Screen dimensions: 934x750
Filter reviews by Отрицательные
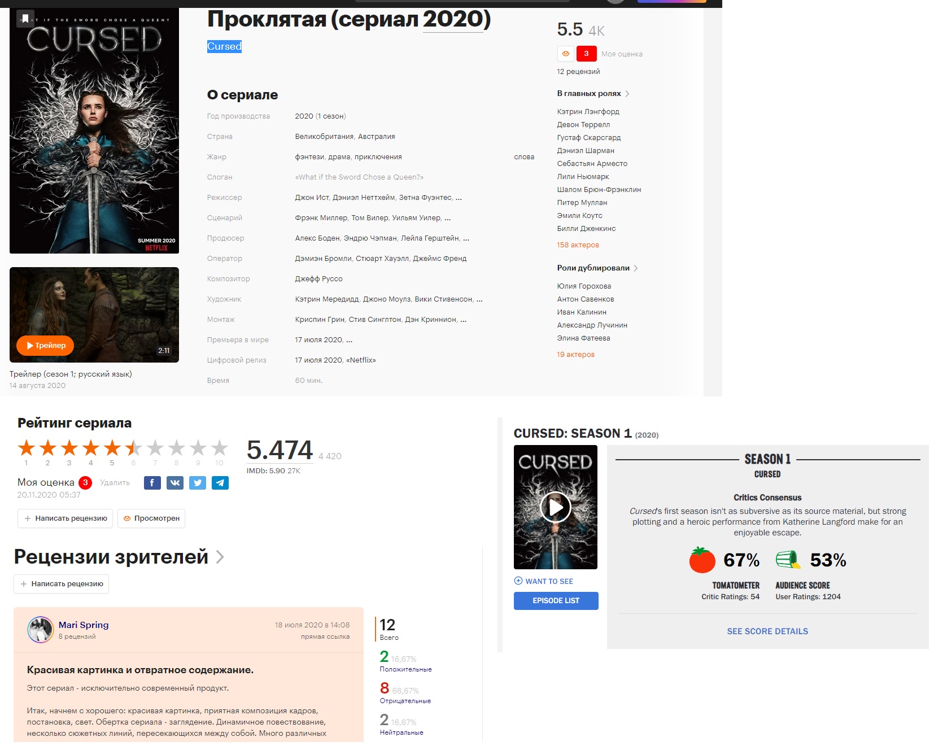click(405, 701)
